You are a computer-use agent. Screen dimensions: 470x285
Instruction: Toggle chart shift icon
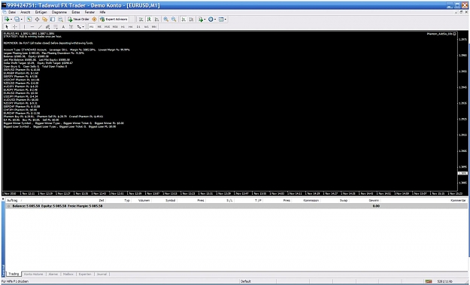point(191,20)
